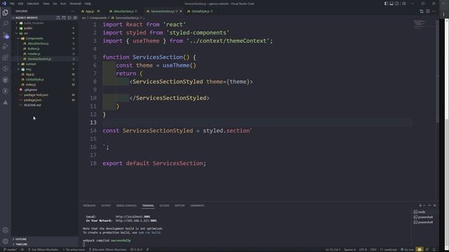Image resolution: width=449 pixels, height=252 pixels.
Task: Expand the node_modules folder
Action: (x=44, y=23)
